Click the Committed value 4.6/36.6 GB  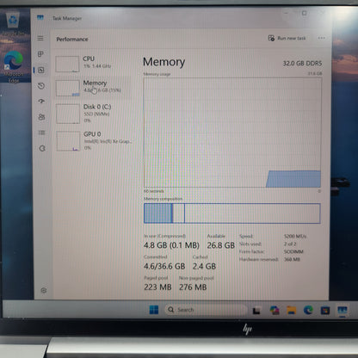164,267
